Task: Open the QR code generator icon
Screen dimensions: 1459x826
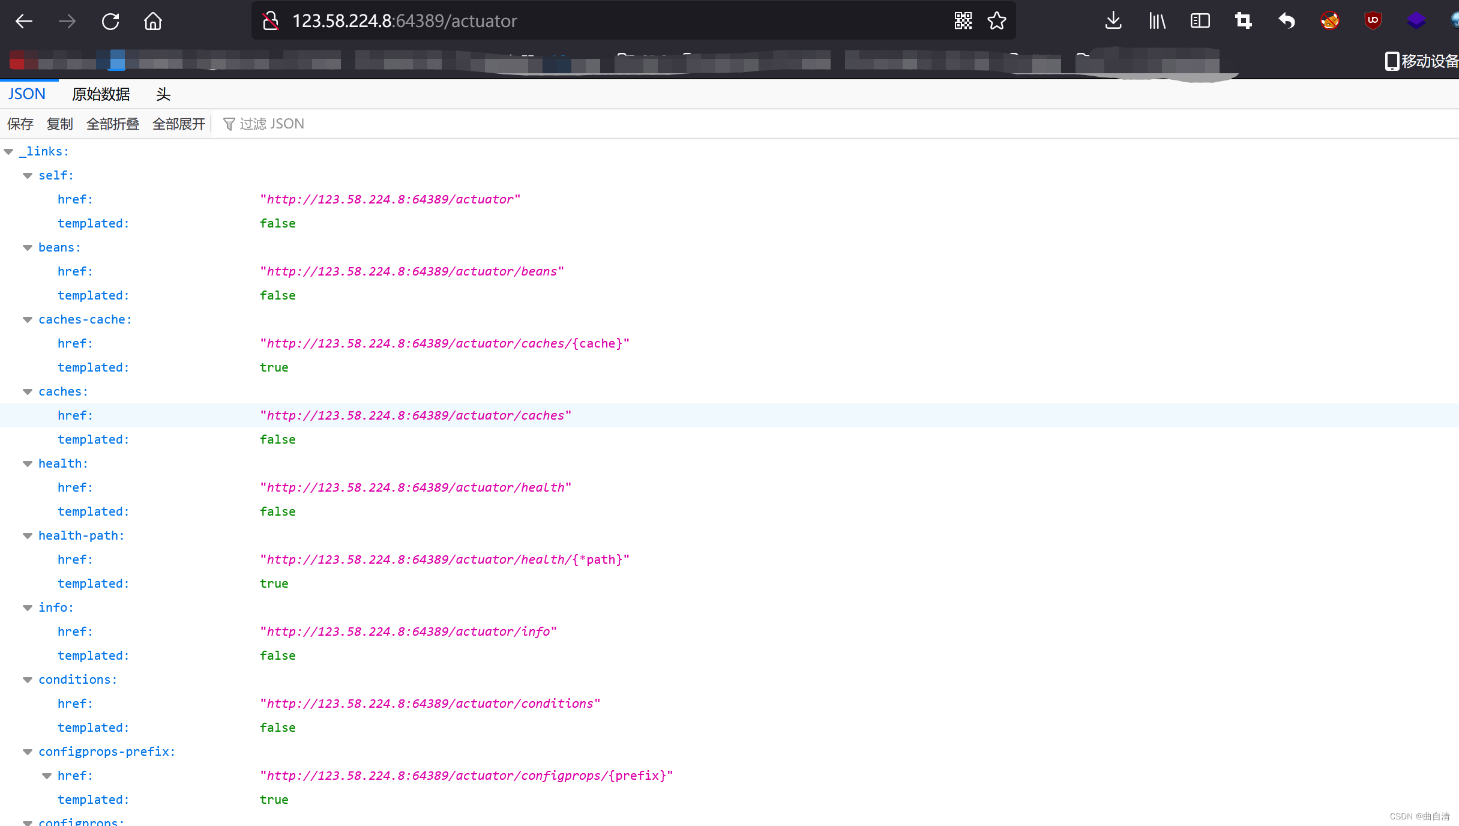Action: (x=963, y=21)
